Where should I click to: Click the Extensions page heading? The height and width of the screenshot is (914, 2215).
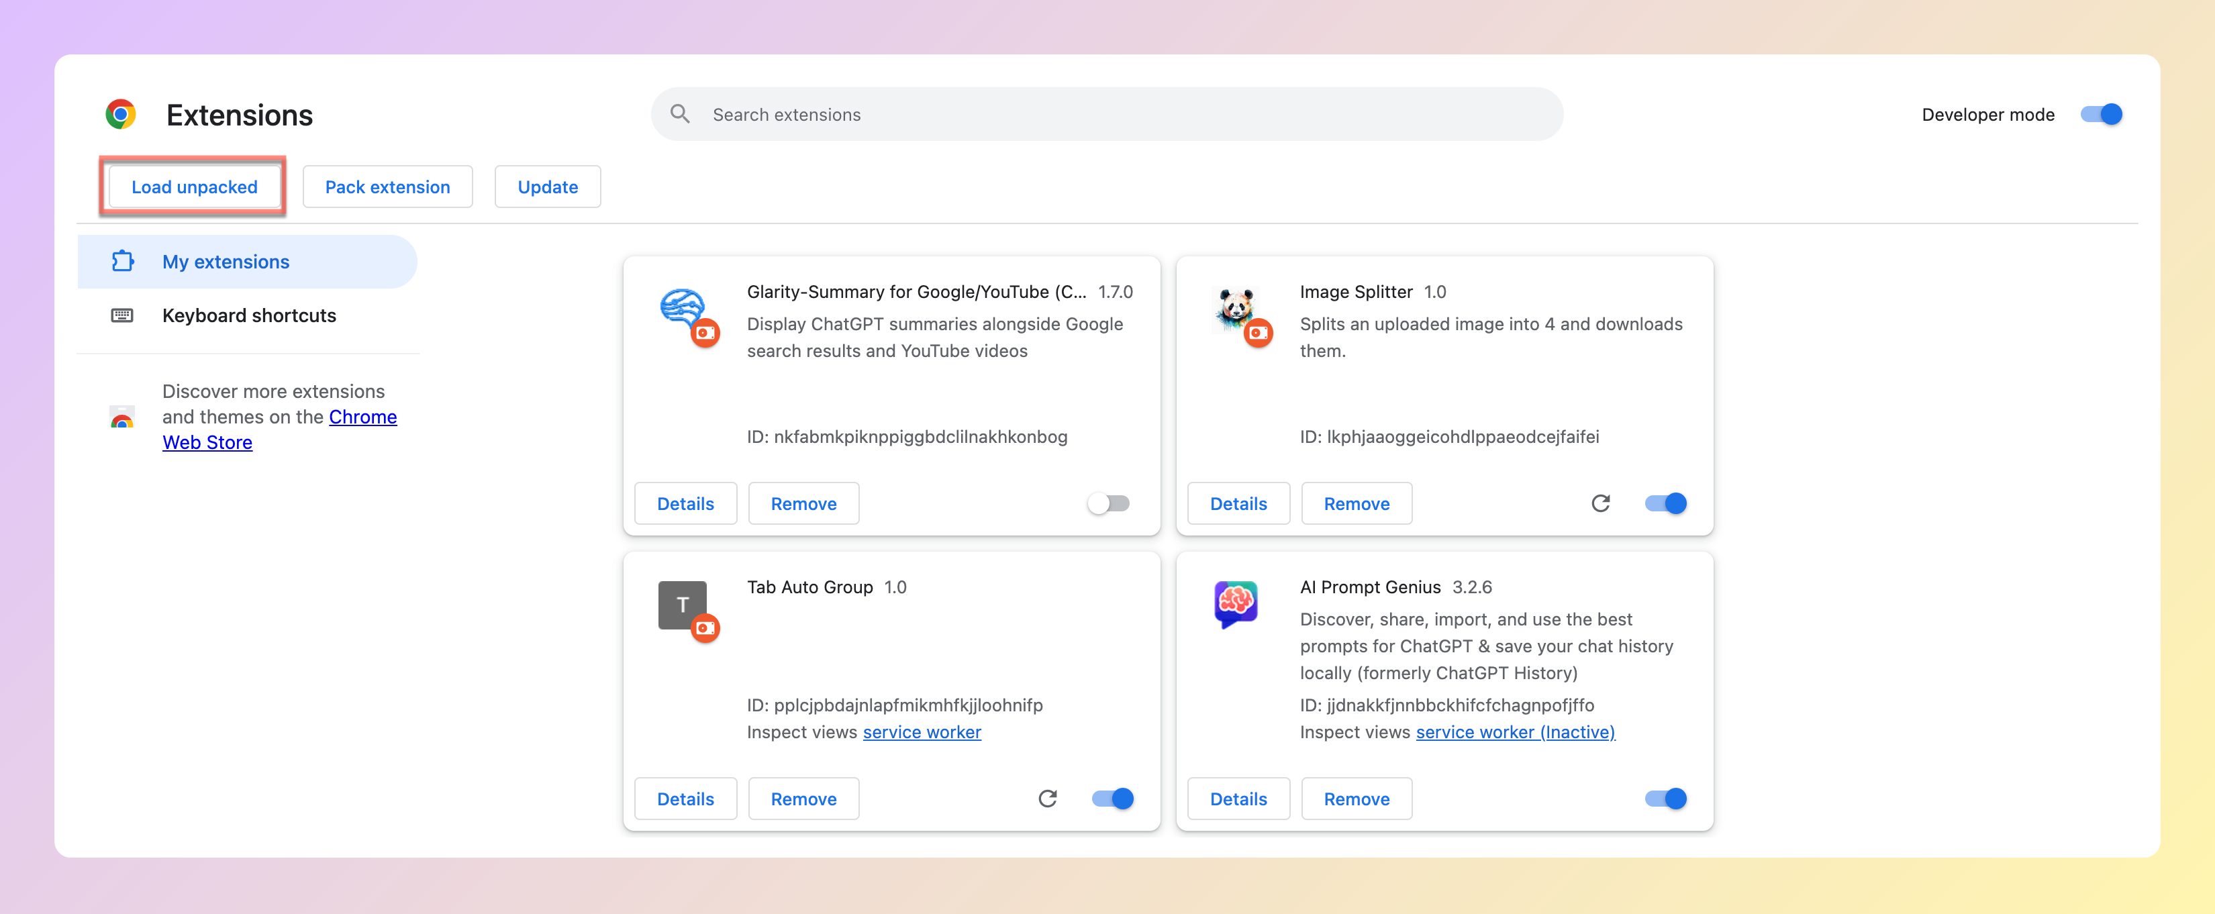[x=239, y=115]
